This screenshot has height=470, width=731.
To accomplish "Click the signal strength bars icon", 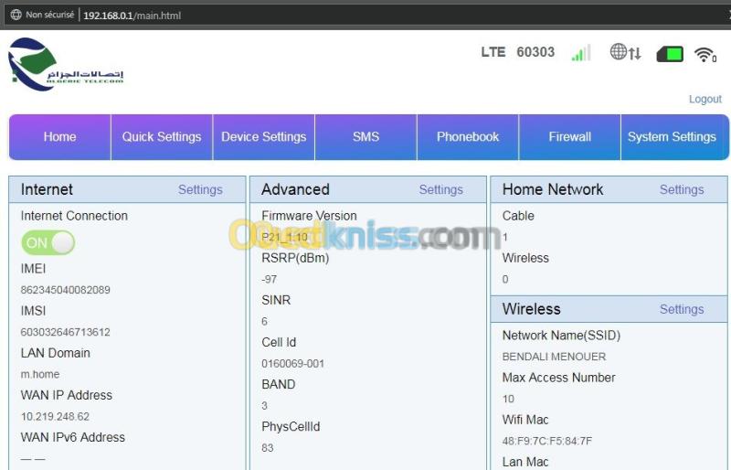I will (x=581, y=53).
